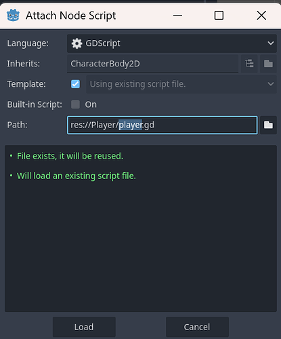Image resolution: width=281 pixels, height=339 pixels.
Task: Click the 'Will load an existing script file' message
Action: coord(77,176)
